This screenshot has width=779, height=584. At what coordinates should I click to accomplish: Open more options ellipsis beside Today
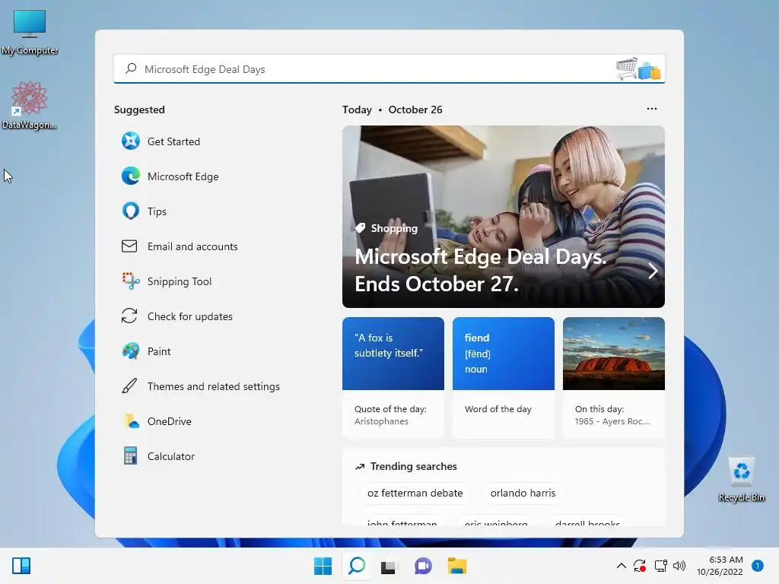point(652,109)
